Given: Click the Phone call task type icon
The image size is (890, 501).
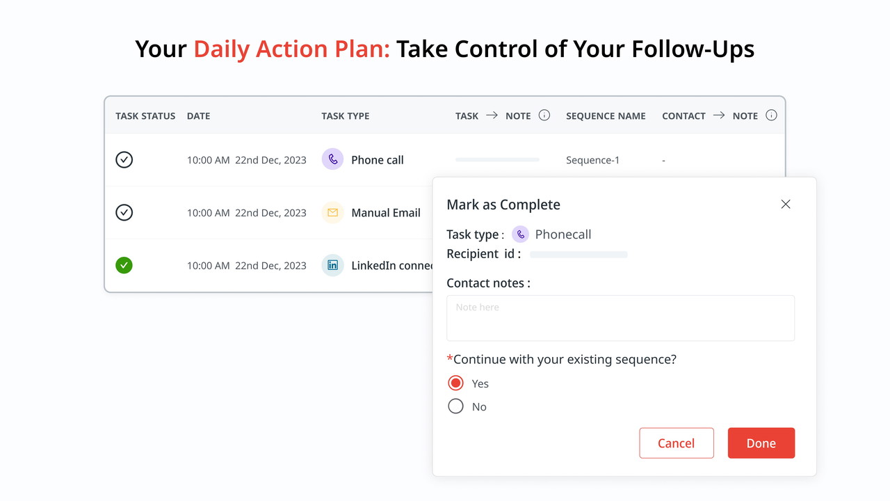Looking at the screenshot, I should pyautogui.click(x=332, y=159).
